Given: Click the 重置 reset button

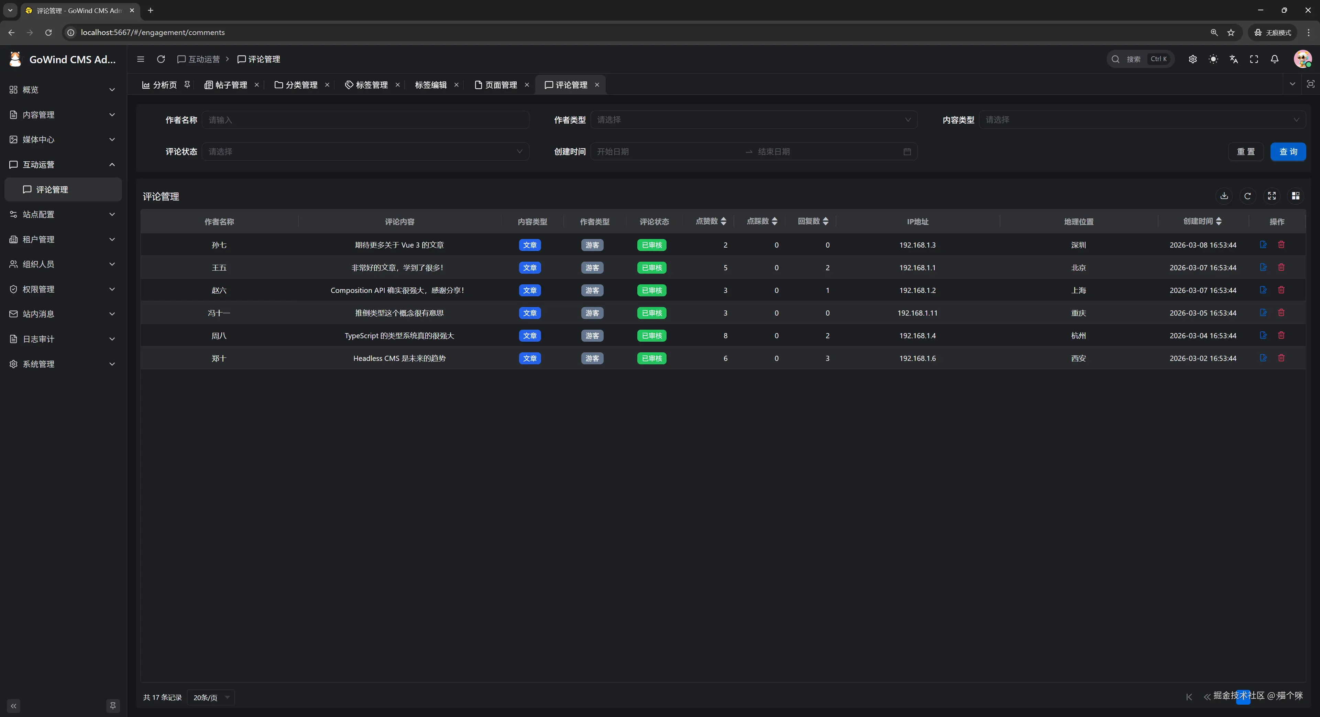Looking at the screenshot, I should point(1246,151).
